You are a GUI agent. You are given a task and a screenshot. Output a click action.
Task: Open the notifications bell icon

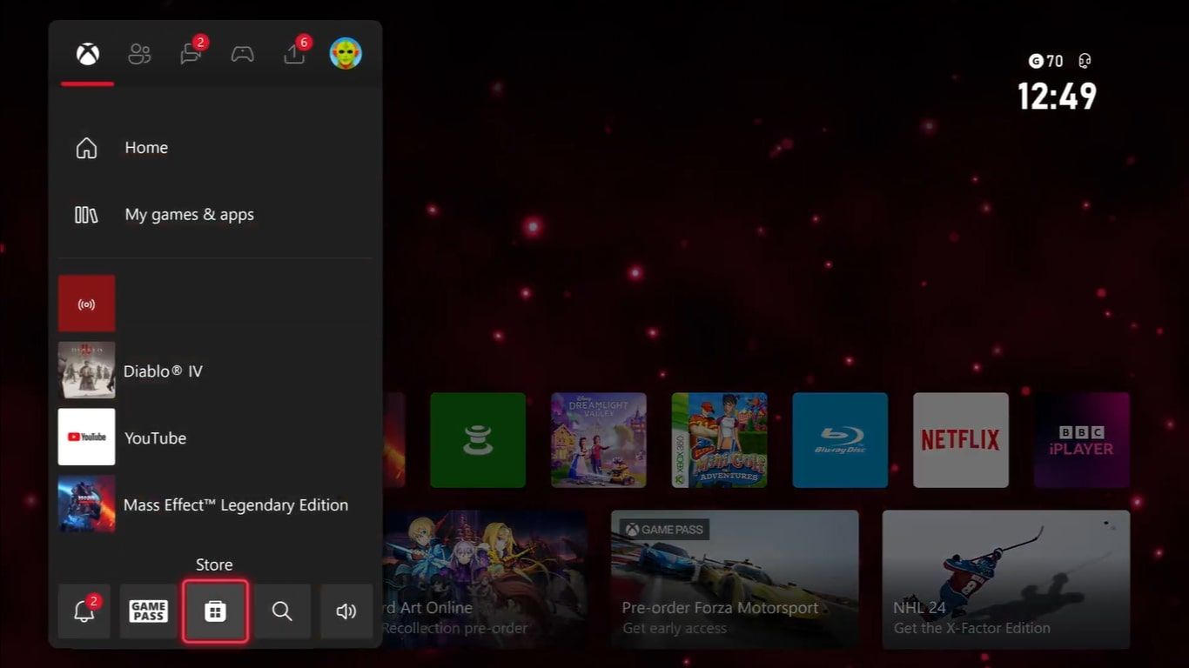84,611
